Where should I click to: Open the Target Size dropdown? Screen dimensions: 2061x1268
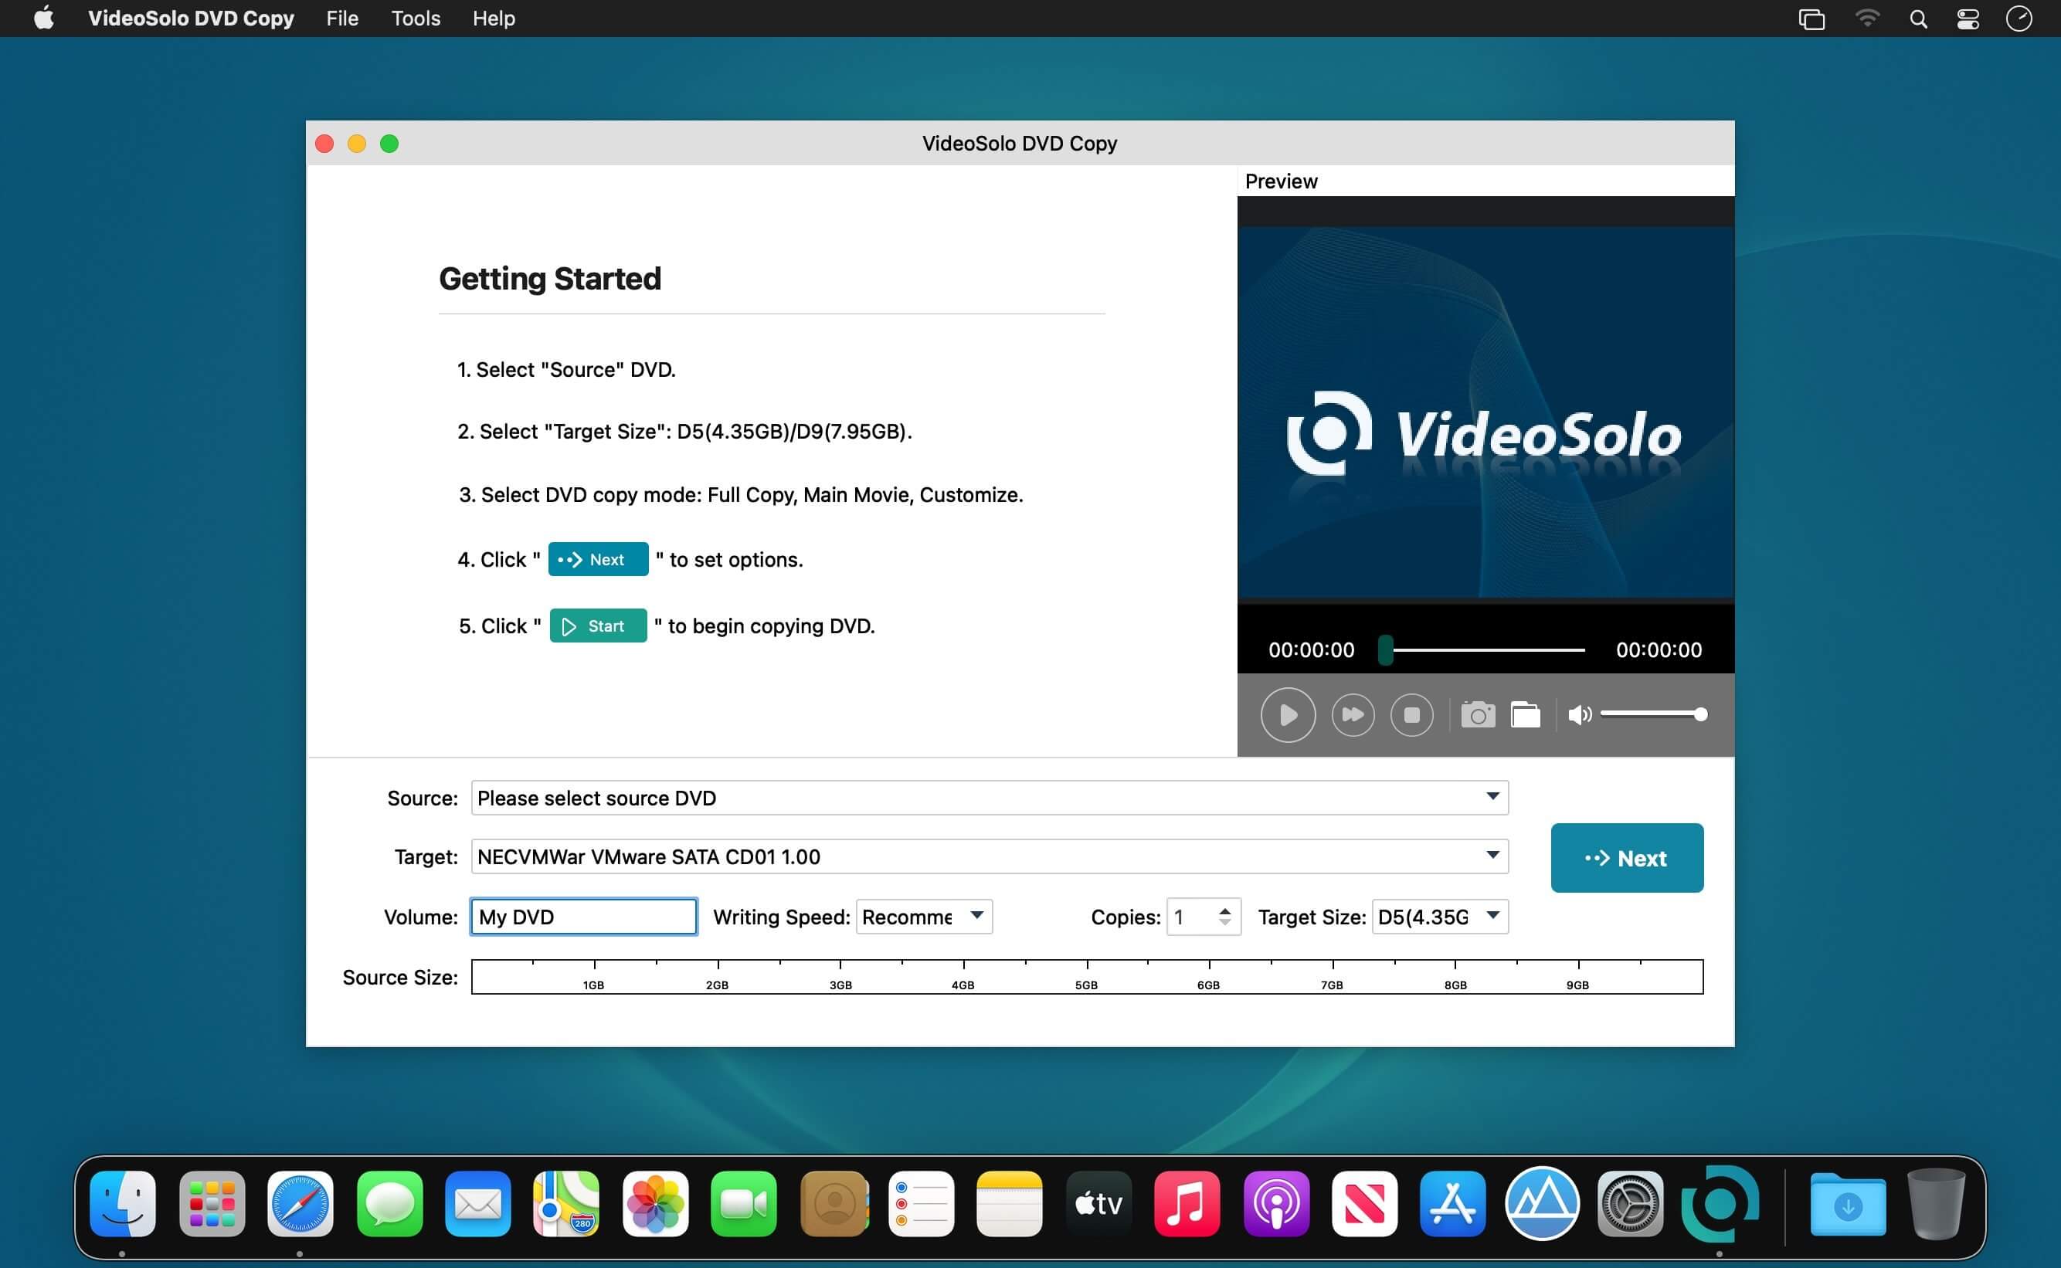click(1492, 916)
